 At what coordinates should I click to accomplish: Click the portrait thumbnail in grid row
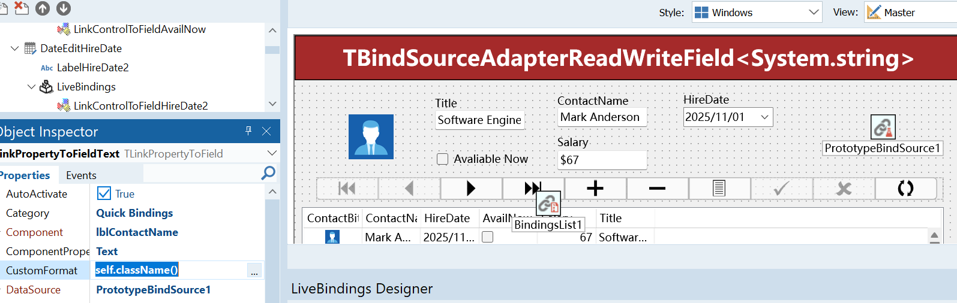coord(332,237)
